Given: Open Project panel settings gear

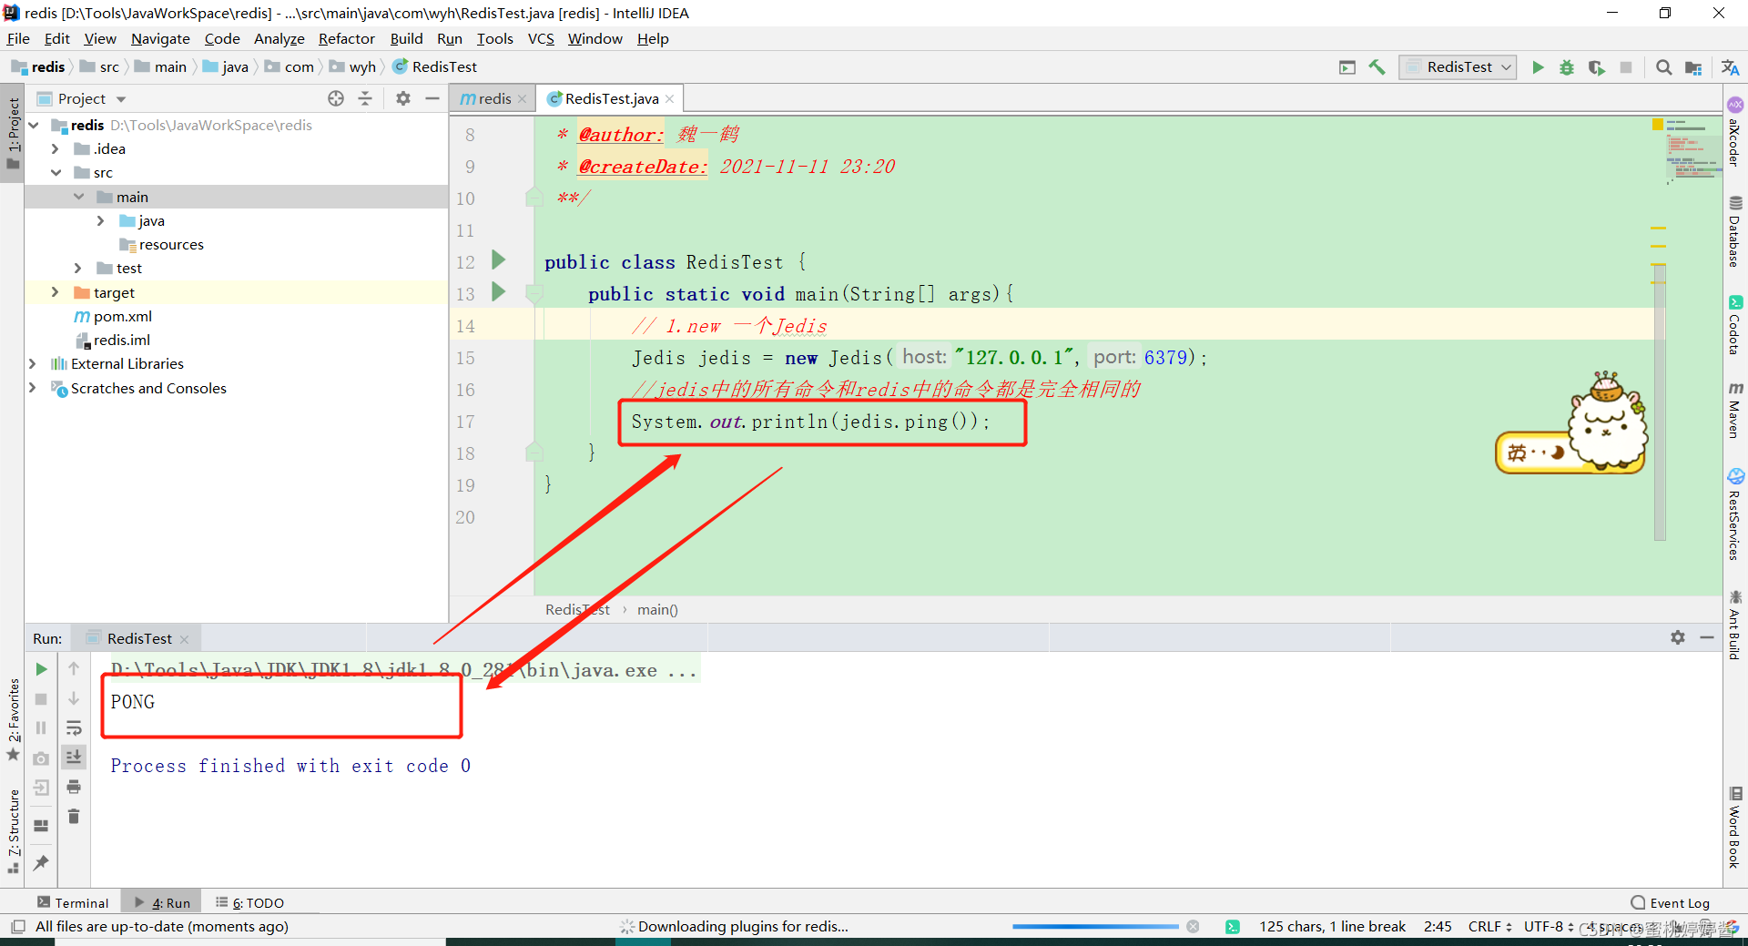Looking at the screenshot, I should click(403, 98).
